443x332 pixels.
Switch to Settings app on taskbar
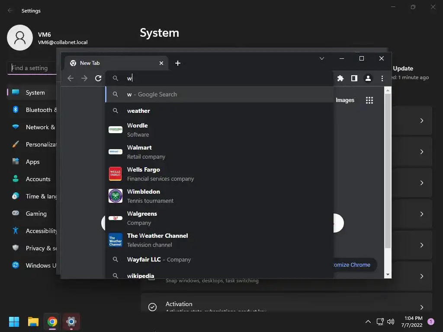[71, 322]
